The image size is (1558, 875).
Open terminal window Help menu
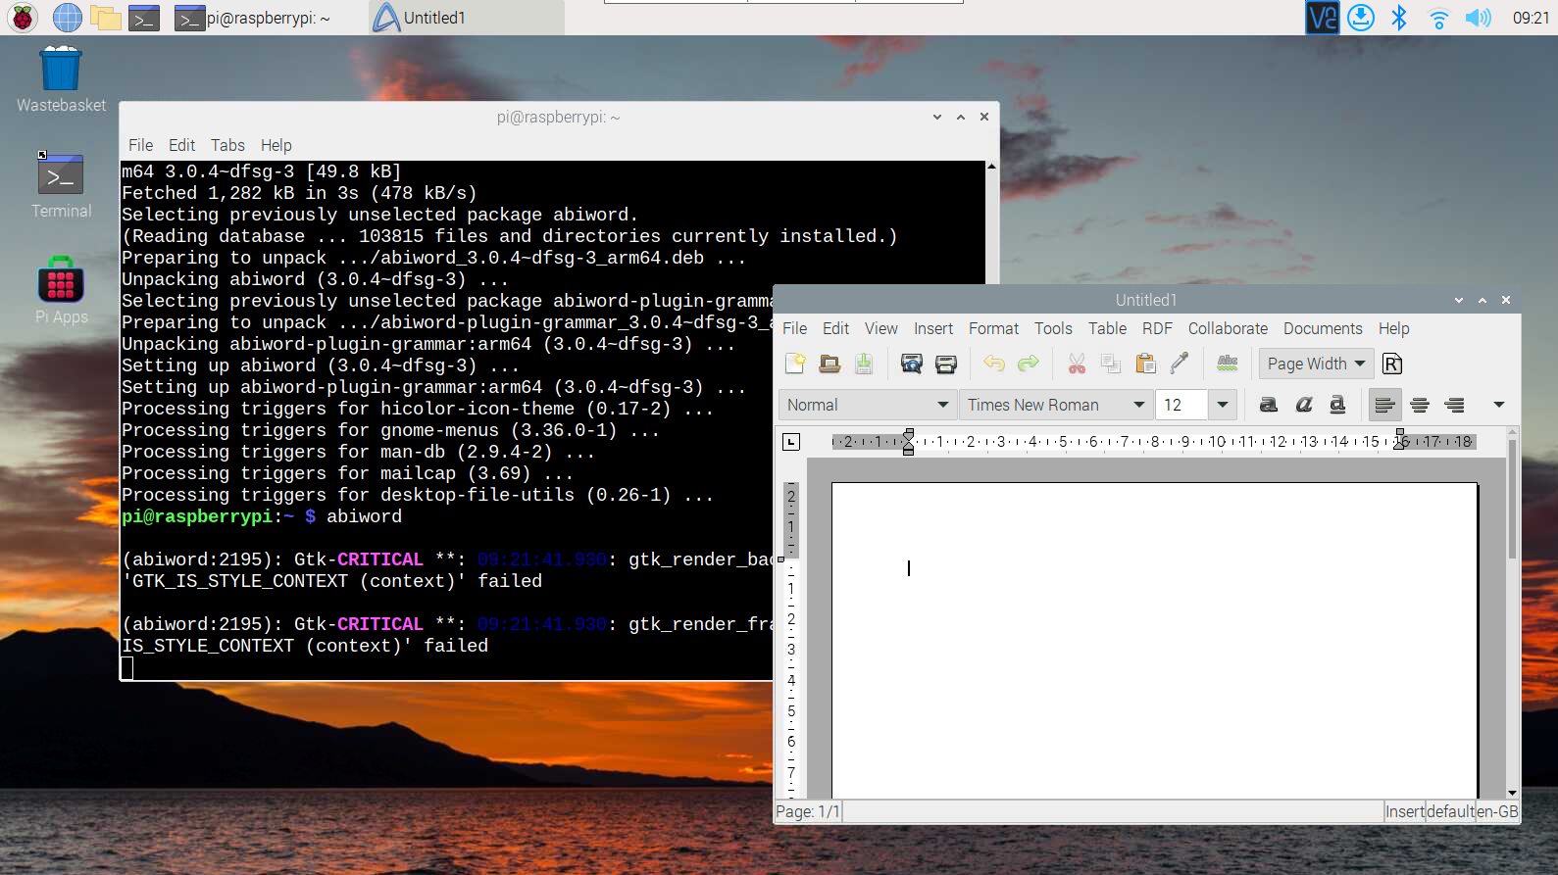[x=276, y=145]
